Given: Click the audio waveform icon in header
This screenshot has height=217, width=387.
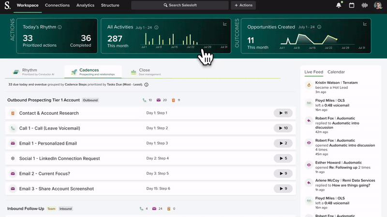Looking at the screenshot, I should [x=365, y=5].
